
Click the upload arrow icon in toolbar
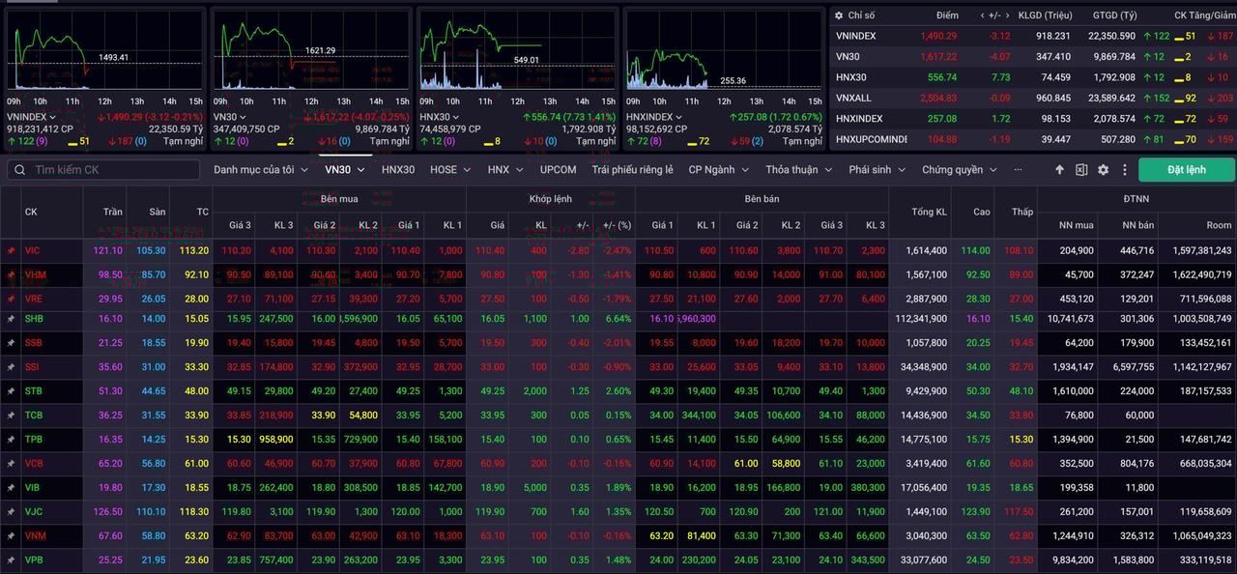coord(1059,170)
